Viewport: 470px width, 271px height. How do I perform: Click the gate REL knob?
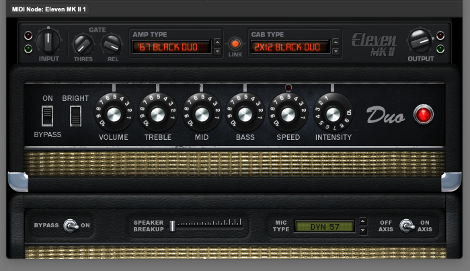112,45
